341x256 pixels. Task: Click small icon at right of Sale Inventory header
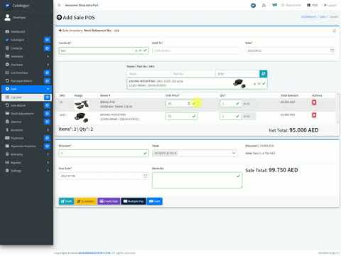click(x=334, y=31)
